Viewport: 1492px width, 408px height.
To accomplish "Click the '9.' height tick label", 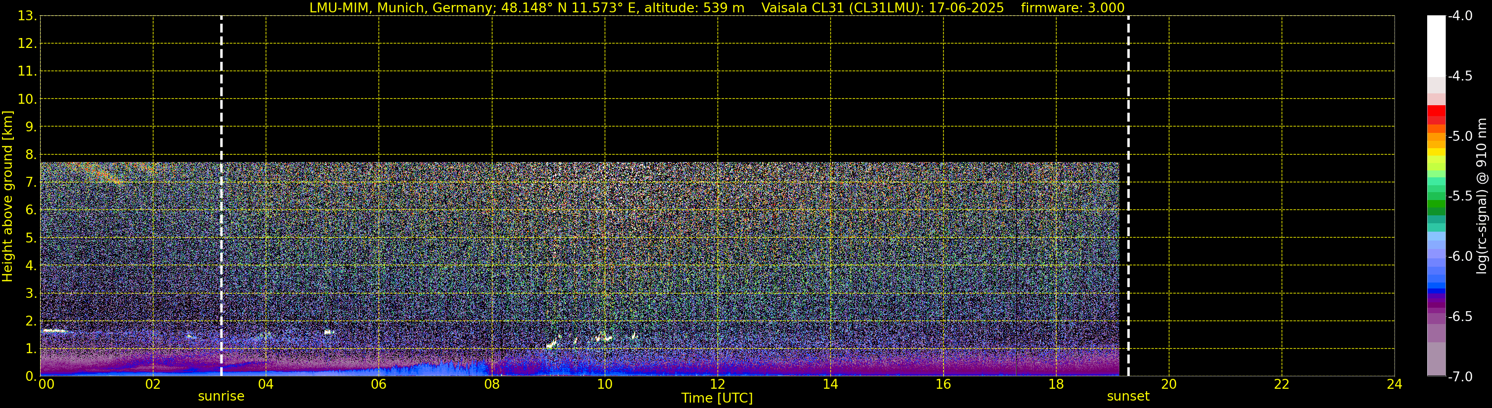I will tap(31, 127).
